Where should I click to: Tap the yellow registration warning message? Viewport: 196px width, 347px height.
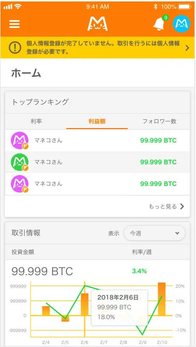[x=103, y=48]
